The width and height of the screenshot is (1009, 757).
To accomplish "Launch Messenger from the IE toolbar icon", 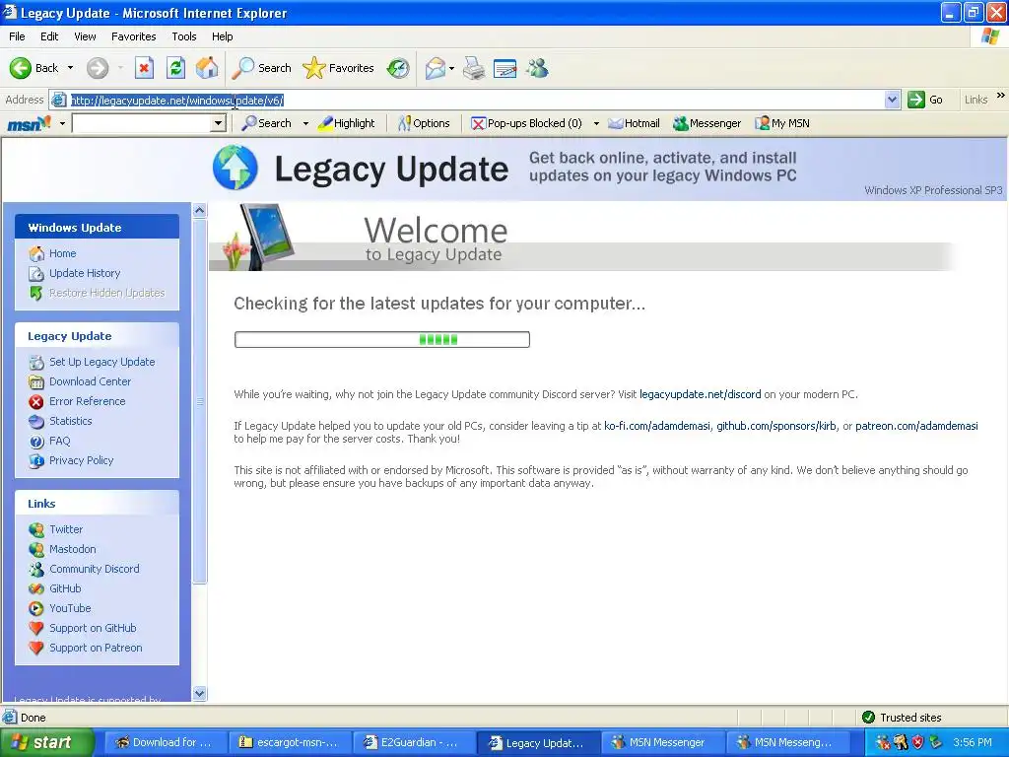I will pyautogui.click(x=537, y=68).
